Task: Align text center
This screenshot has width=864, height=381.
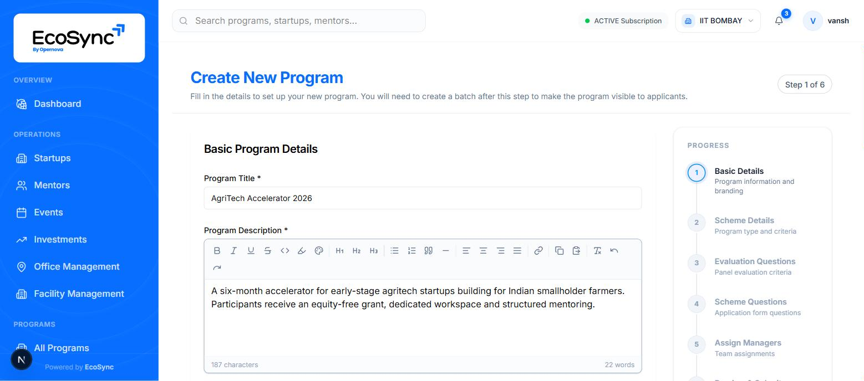Action: [x=483, y=251]
